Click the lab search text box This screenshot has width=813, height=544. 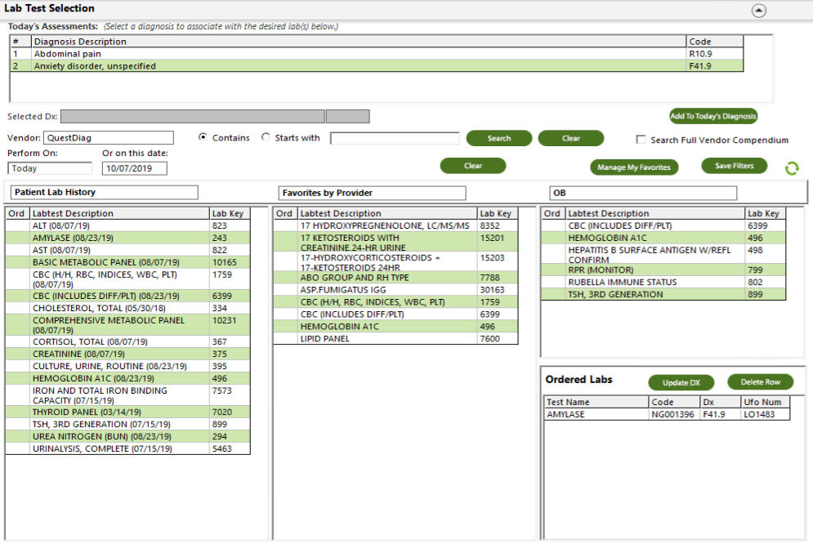[x=395, y=138]
